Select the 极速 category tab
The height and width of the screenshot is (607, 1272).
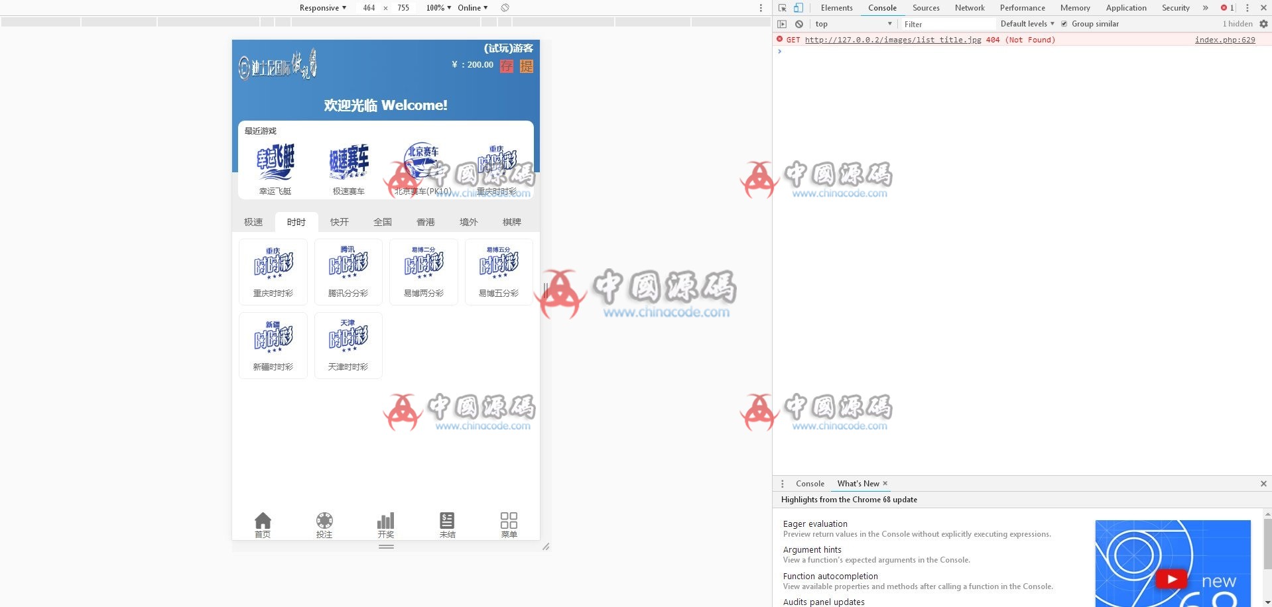[253, 222]
